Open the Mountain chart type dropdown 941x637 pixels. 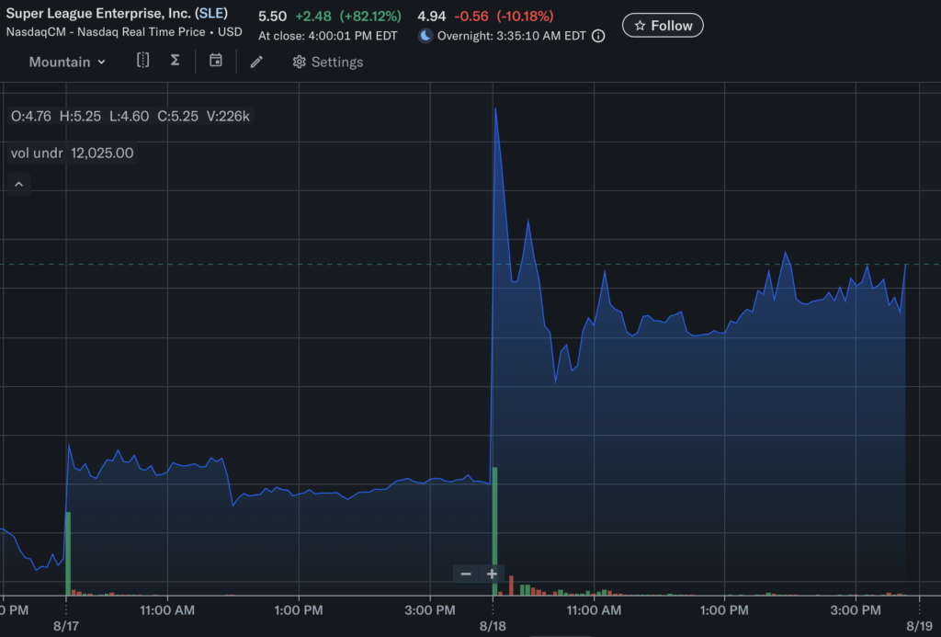[67, 62]
